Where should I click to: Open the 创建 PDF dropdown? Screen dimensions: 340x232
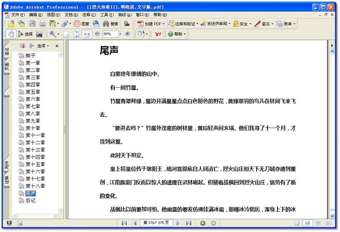pos(151,24)
